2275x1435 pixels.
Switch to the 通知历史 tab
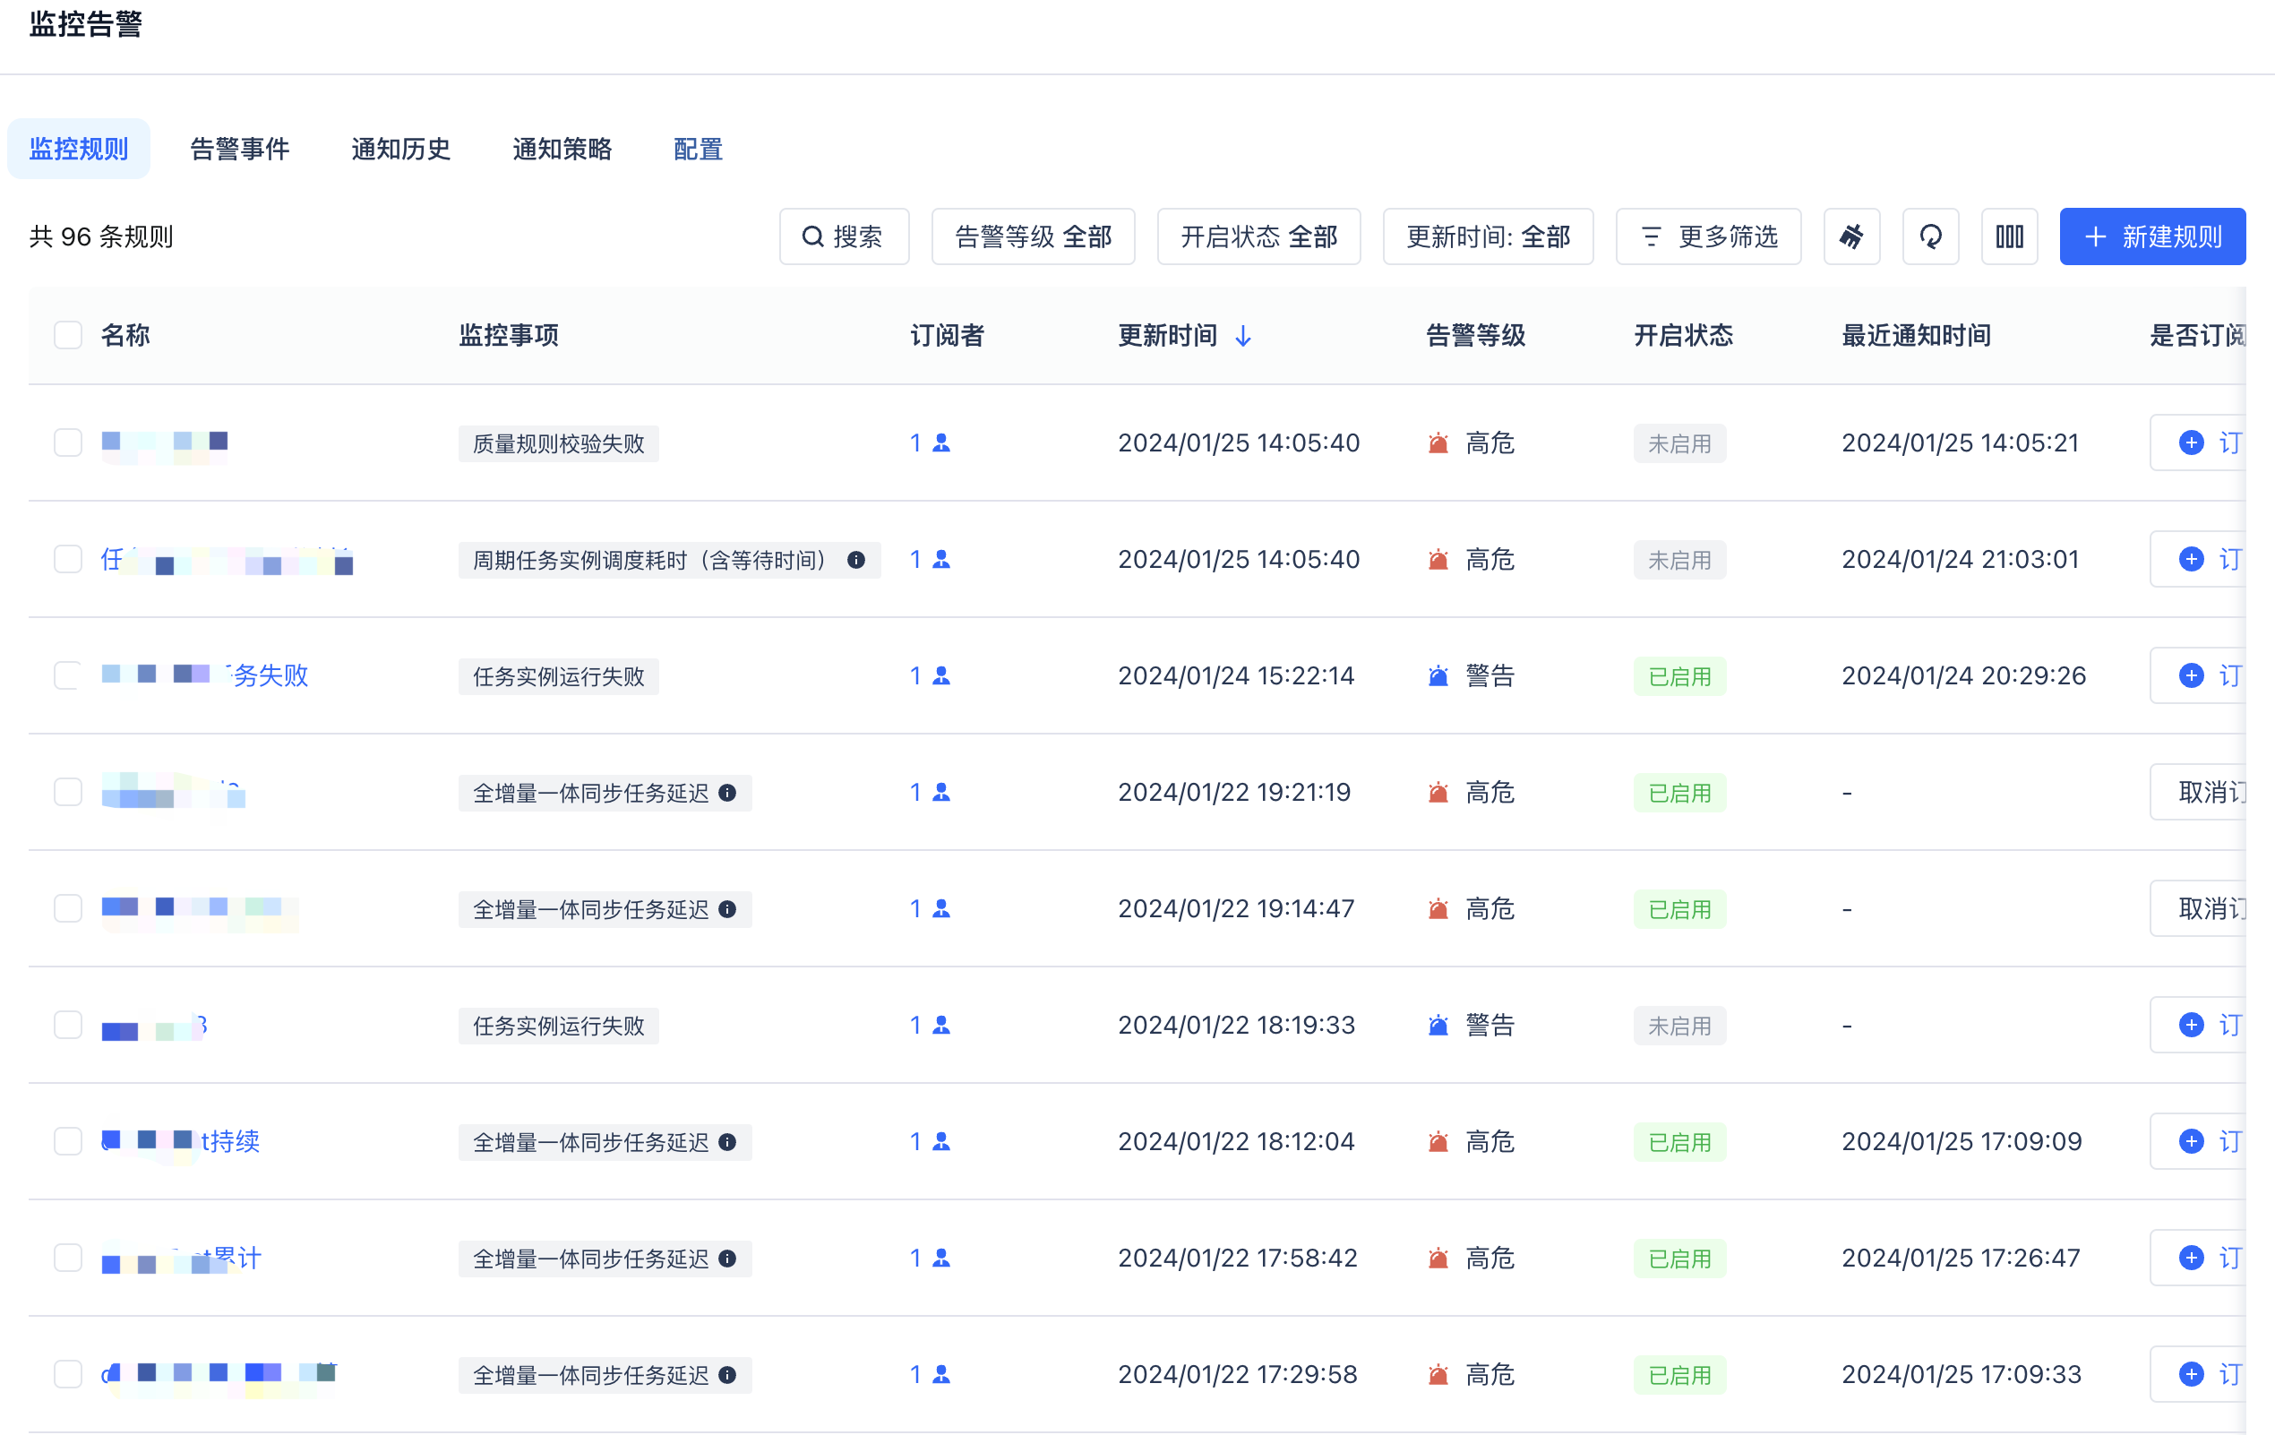400,150
